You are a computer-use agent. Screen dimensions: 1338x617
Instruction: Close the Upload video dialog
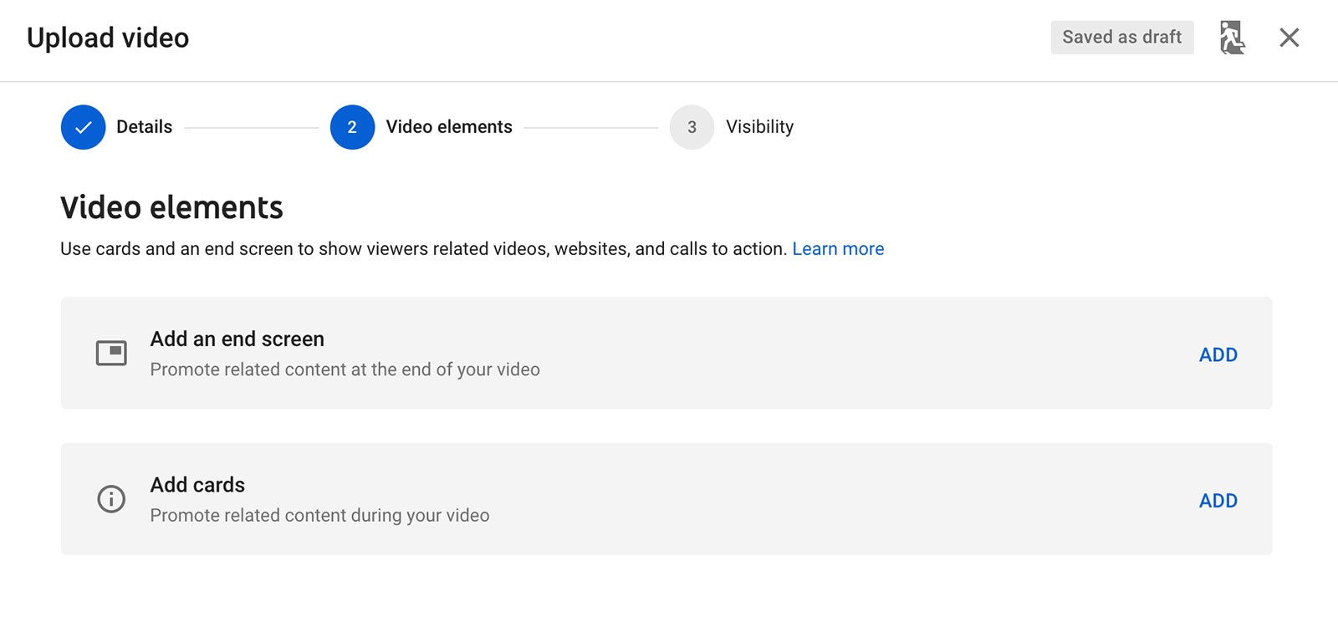click(1289, 38)
